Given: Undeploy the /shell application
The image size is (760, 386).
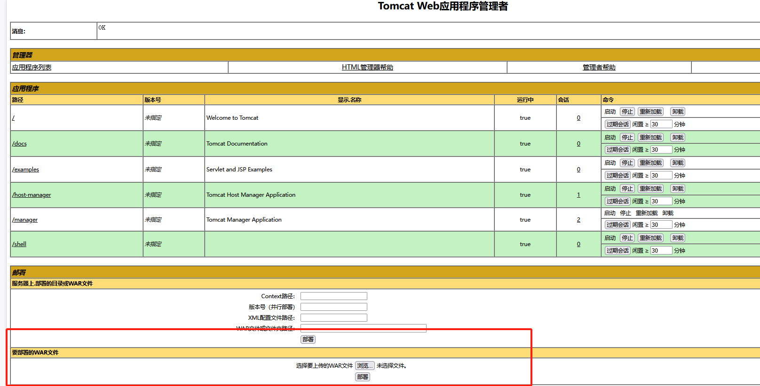Looking at the screenshot, I should (x=678, y=238).
